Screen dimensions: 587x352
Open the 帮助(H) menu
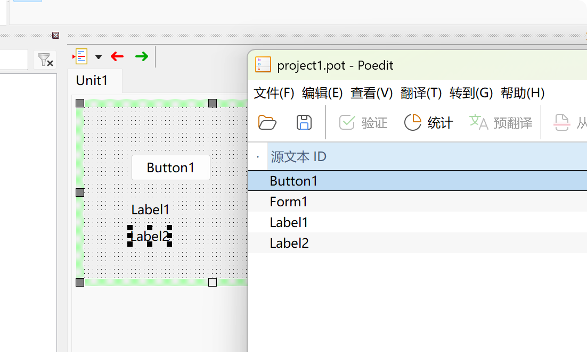pyautogui.click(x=522, y=93)
